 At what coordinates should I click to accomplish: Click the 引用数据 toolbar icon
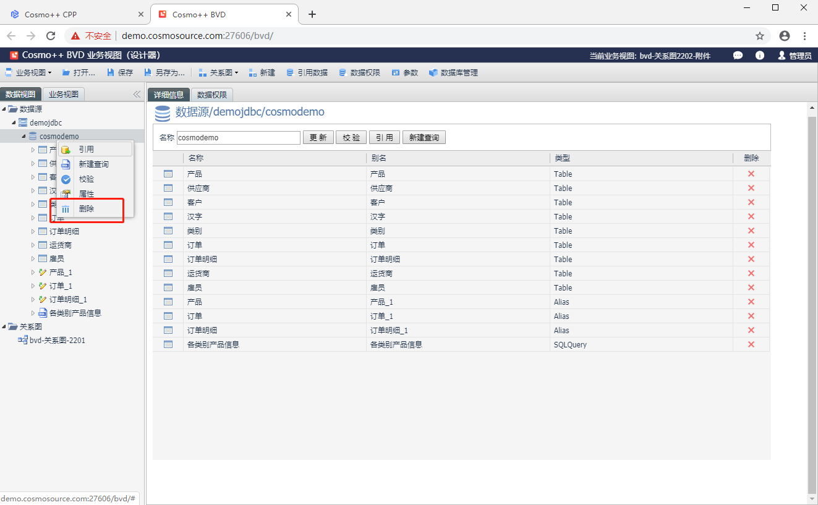tap(290, 72)
